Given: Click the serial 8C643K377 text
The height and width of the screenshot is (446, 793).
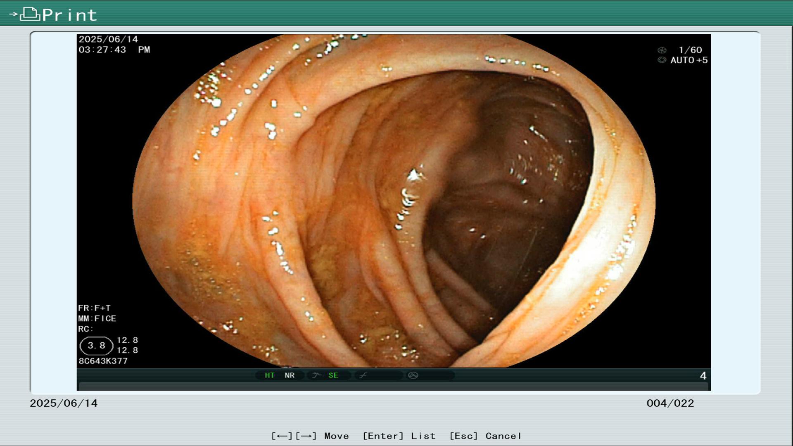Looking at the screenshot, I should tap(103, 361).
